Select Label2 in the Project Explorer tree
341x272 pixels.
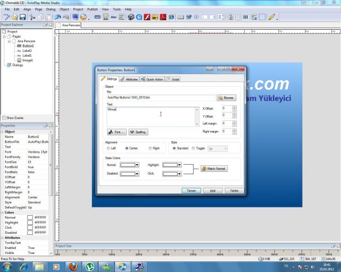(27, 51)
